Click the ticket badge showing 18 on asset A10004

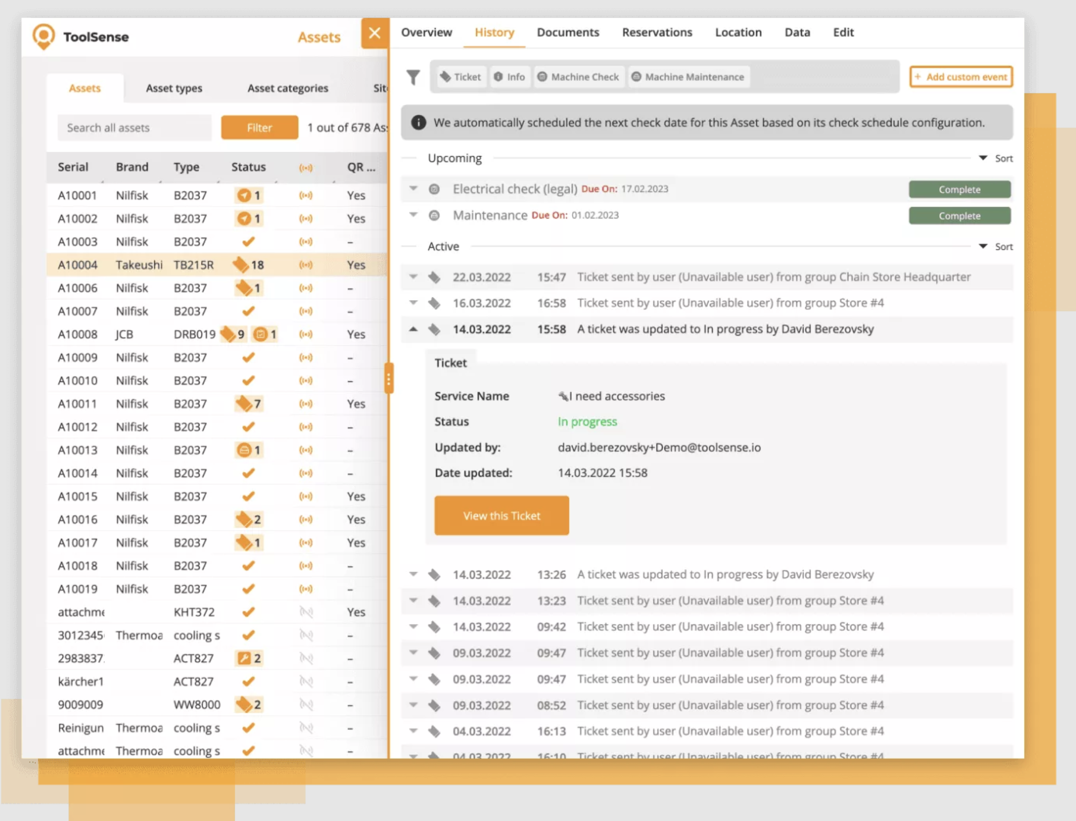tap(247, 264)
